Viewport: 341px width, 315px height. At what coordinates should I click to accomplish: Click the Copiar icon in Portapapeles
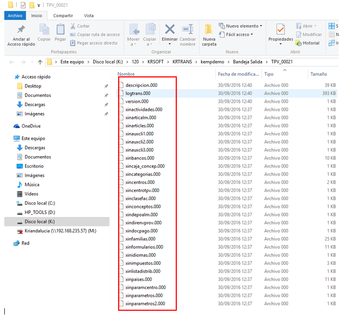pos(44,30)
